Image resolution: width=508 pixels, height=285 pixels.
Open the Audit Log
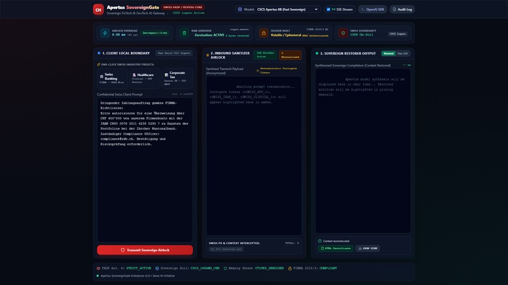point(402,9)
